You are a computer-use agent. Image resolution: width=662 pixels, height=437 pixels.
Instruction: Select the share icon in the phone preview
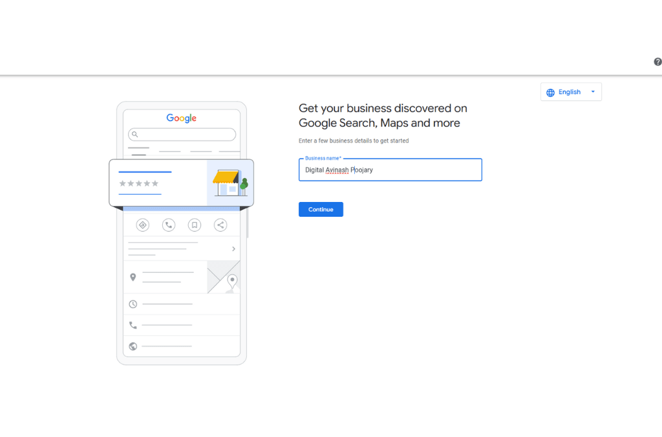coord(220,225)
